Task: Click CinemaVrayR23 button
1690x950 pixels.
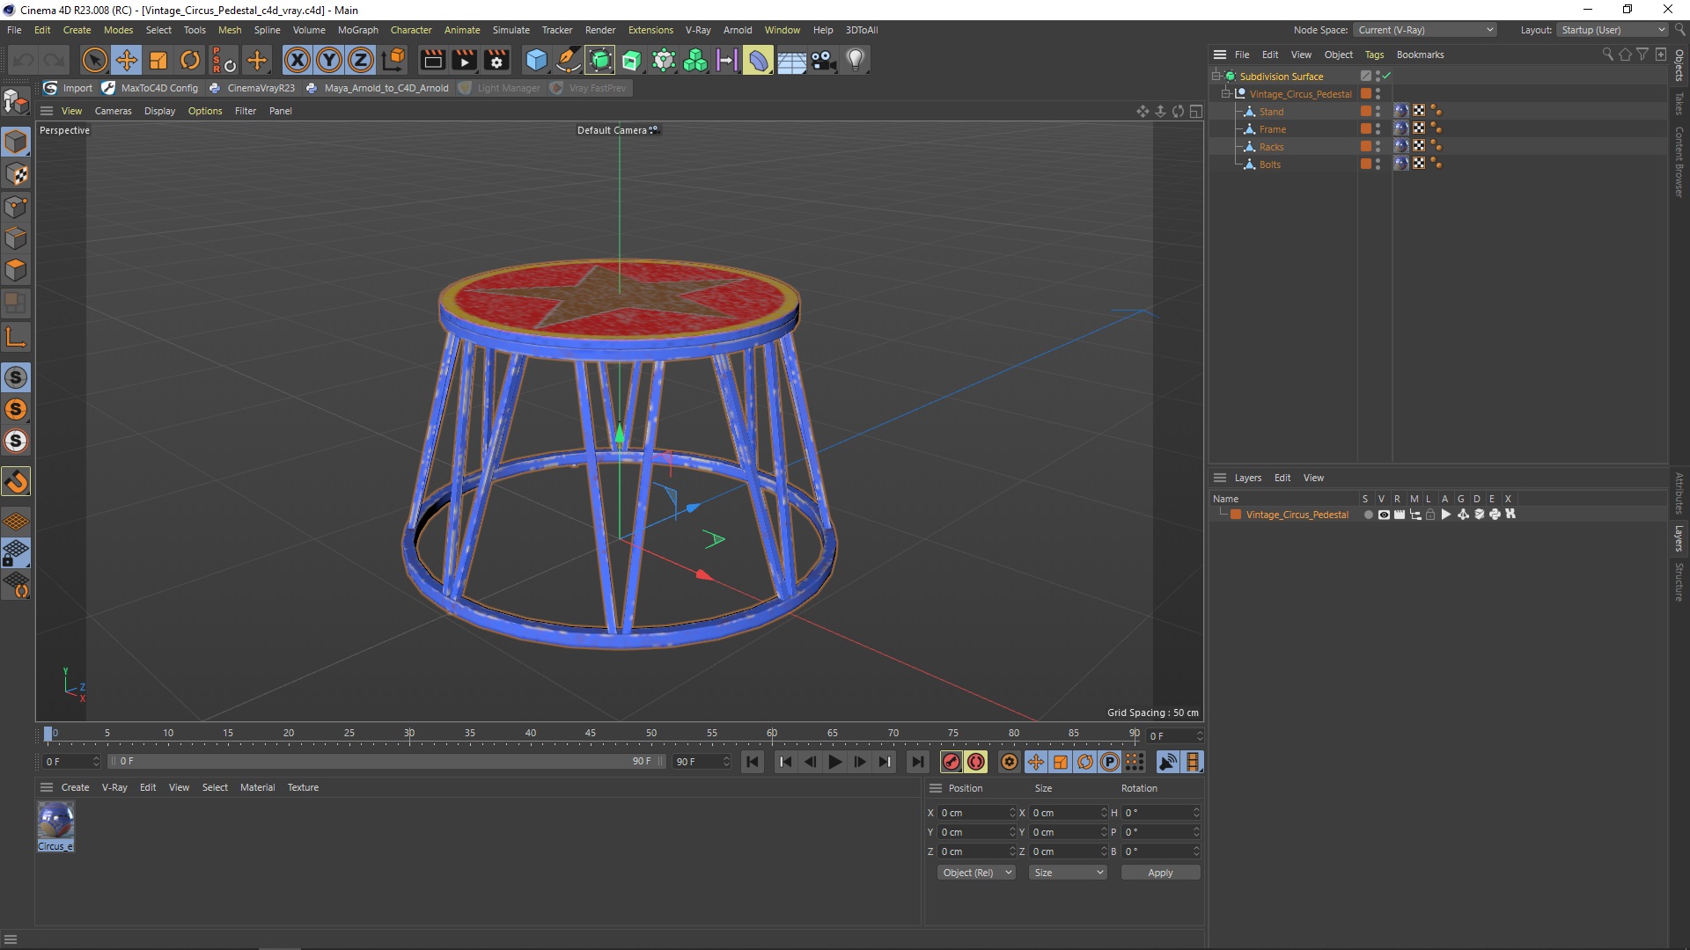Action: click(253, 88)
